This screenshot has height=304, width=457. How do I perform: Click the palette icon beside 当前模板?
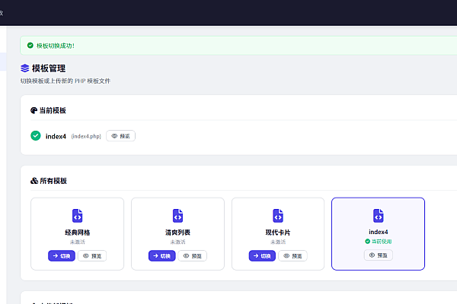pyautogui.click(x=34, y=110)
